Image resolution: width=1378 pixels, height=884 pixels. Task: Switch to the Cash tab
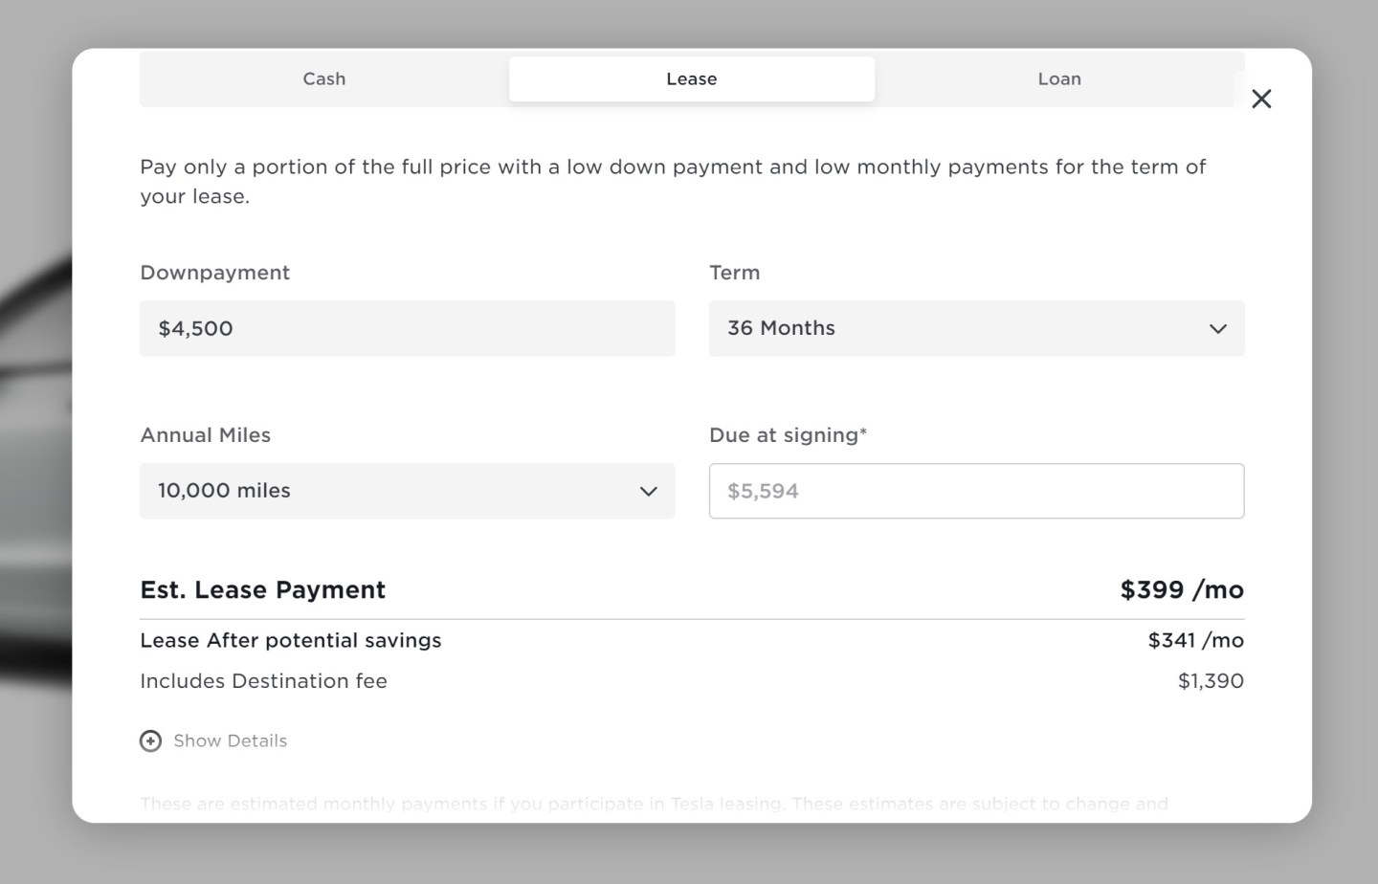click(x=323, y=78)
